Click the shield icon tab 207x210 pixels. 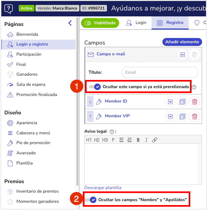click(x=197, y=23)
